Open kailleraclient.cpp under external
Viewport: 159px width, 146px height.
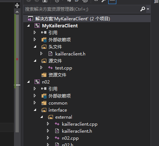pyautogui.click(x=79, y=124)
